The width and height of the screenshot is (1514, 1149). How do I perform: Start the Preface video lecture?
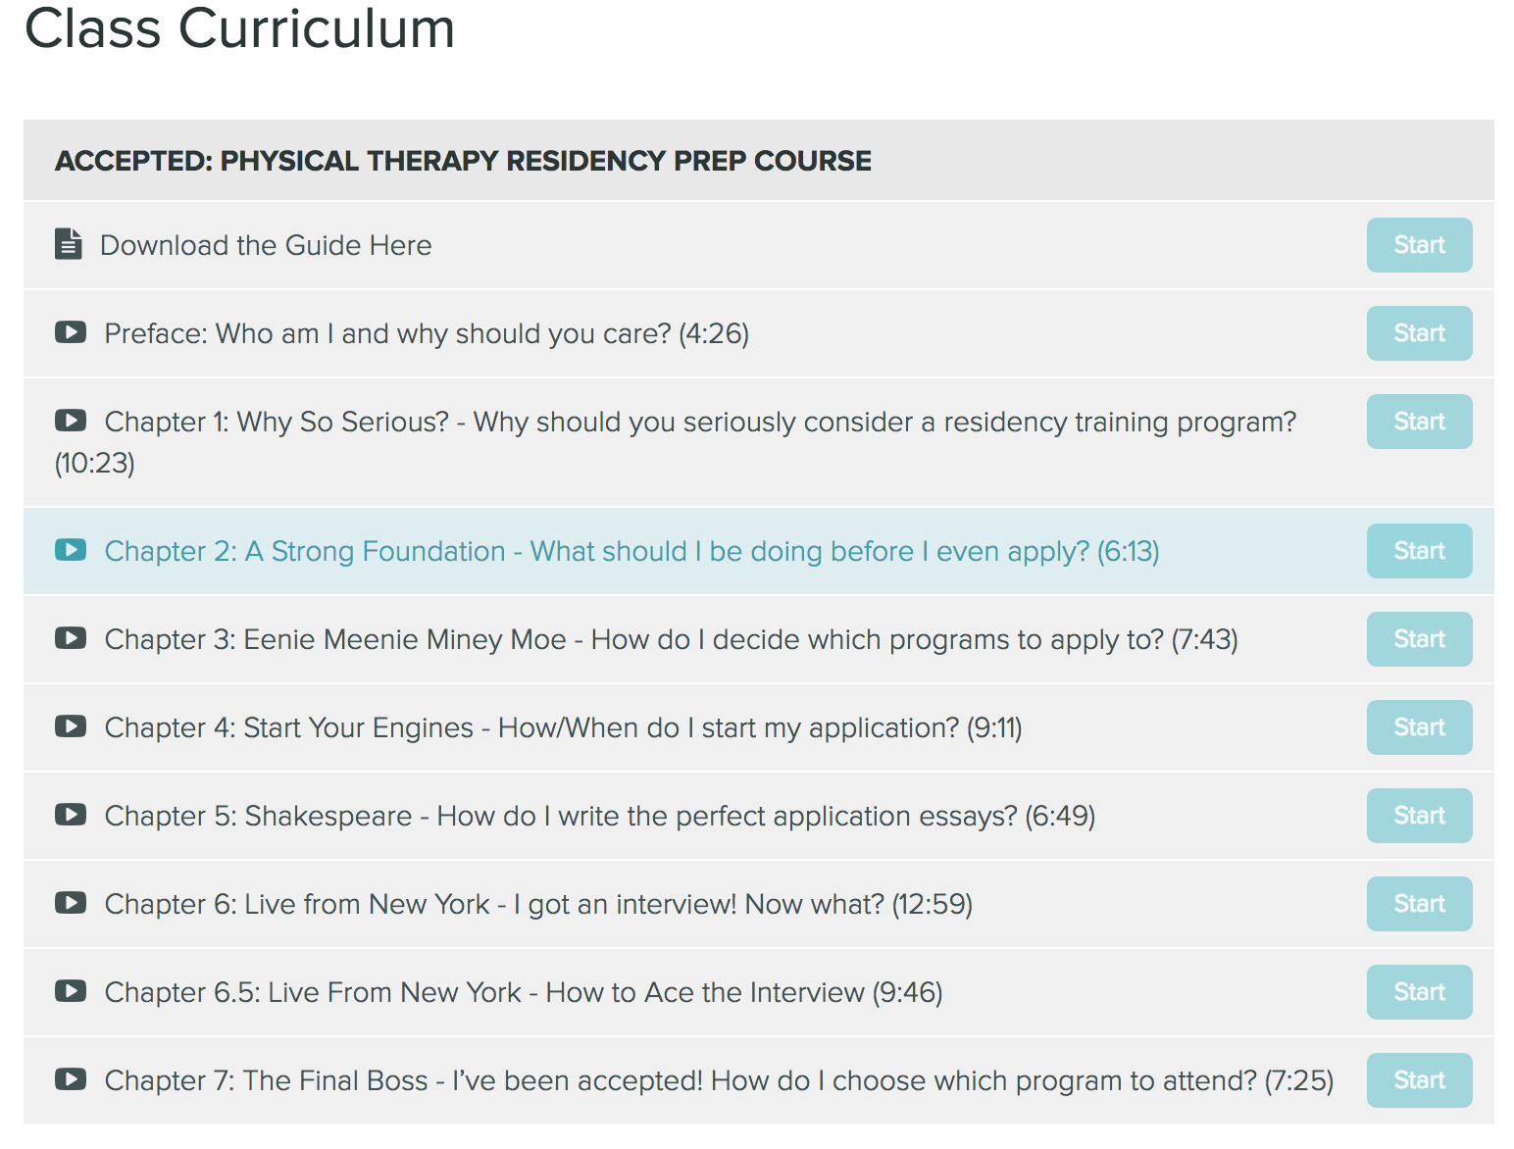[1419, 333]
